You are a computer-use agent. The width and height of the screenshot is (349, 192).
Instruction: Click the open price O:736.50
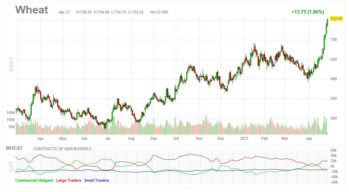[x=84, y=12]
